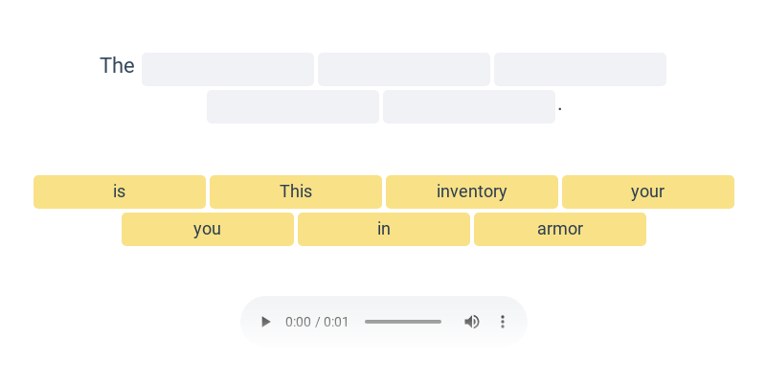This screenshot has width=766, height=383.
Task: Select the word tile "This"
Action: point(296,192)
